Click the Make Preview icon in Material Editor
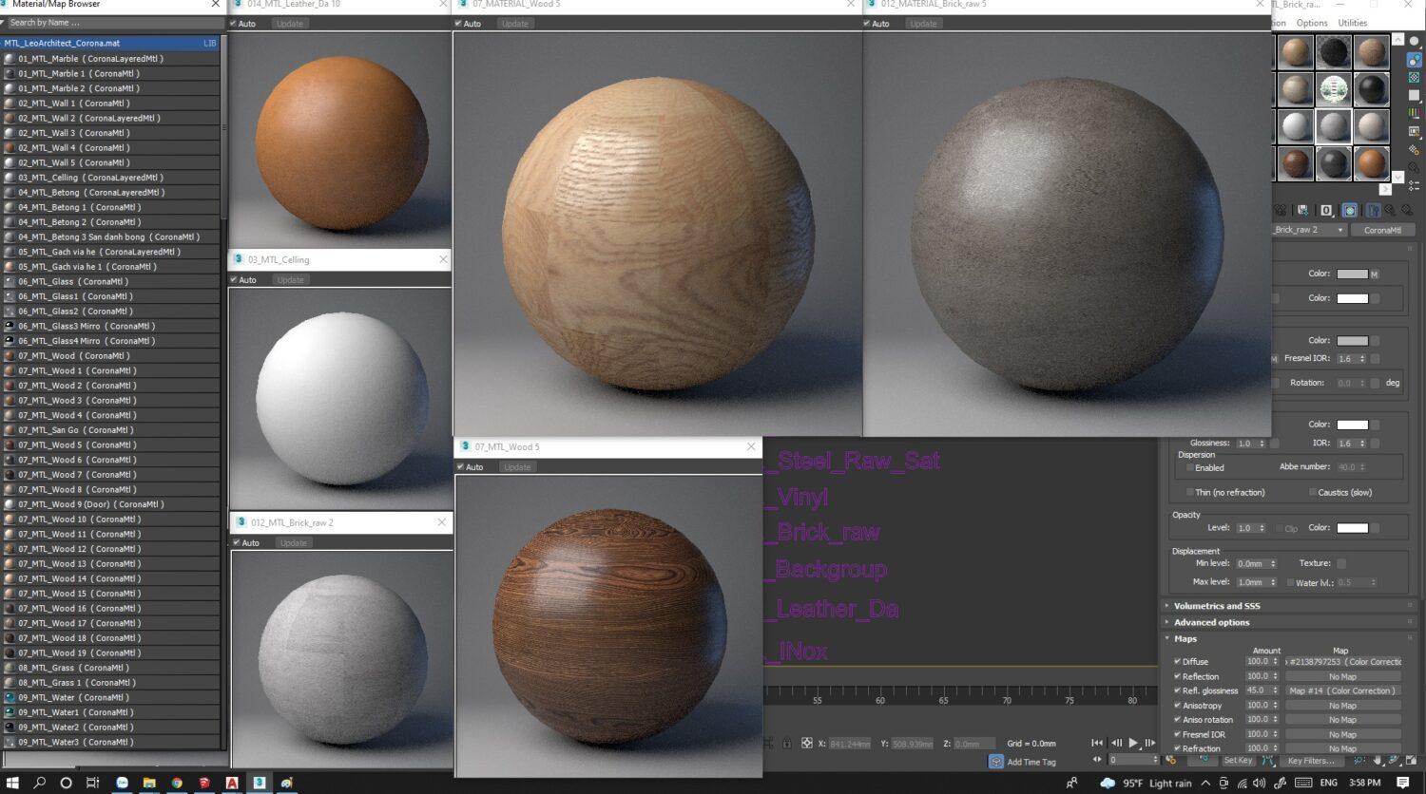This screenshot has height=794, width=1426. coord(1414,131)
